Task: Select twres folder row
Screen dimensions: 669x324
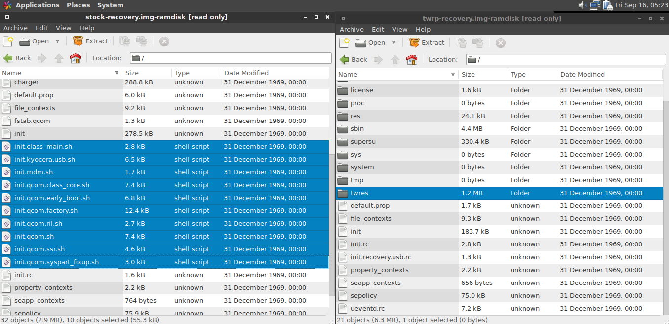Action: 499,193
